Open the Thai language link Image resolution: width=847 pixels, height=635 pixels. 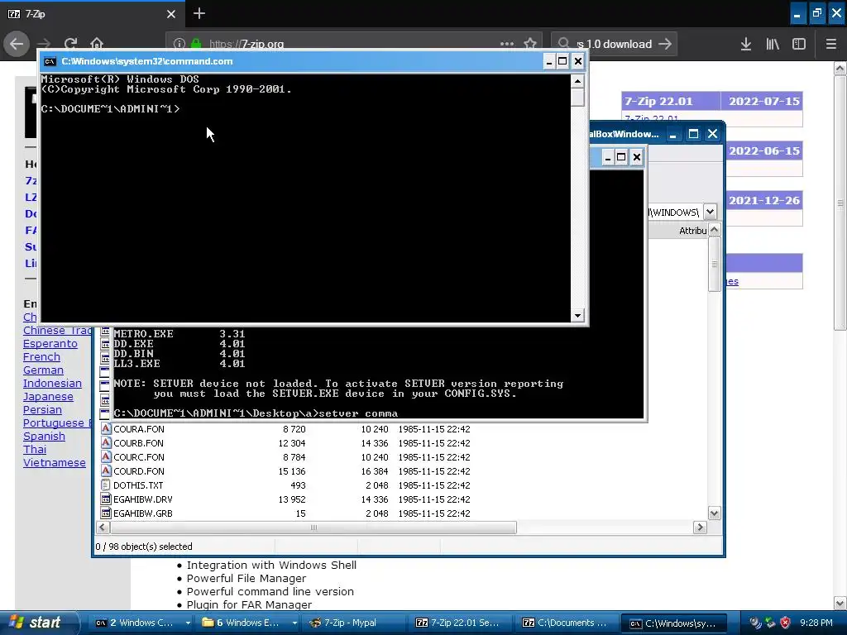tap(35, 450)
